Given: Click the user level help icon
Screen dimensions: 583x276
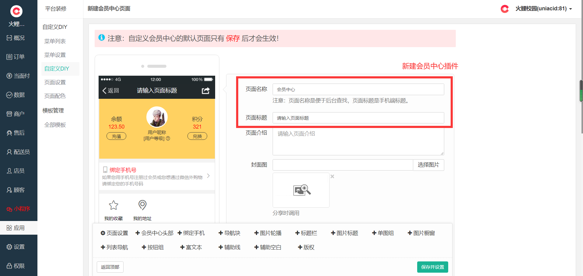Looking at the screenshot, I should [168, 139].
